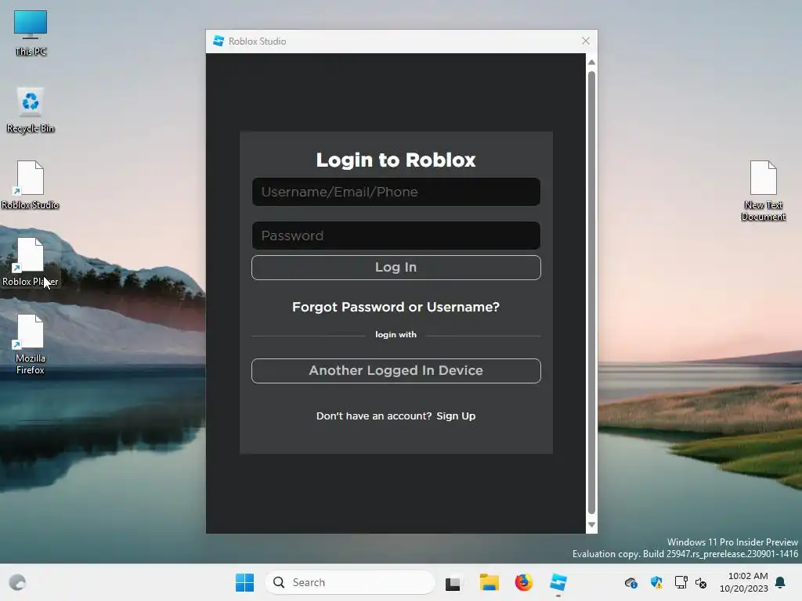This screenshot has width=802, height=601.
Task: Open notifications bell icon
Action: click(781, 582)
